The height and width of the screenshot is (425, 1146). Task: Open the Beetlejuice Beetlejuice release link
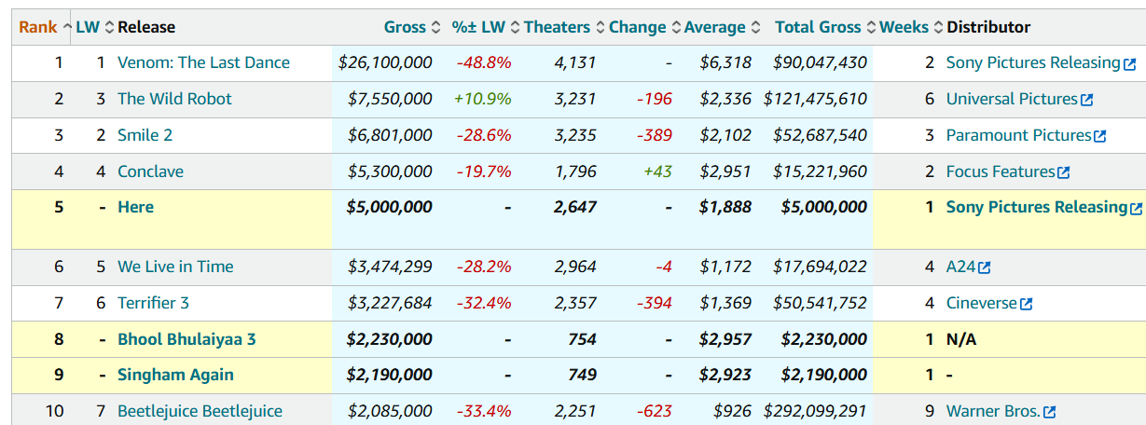(x=200, y=411)
